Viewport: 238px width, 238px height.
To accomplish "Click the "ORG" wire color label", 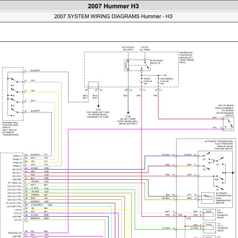I will click(x=189, y=165).
